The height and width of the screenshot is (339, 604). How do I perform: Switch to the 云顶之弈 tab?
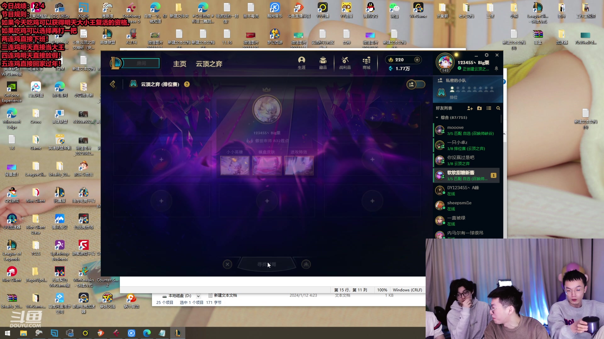pyautogui.click(x=209, y=64)
